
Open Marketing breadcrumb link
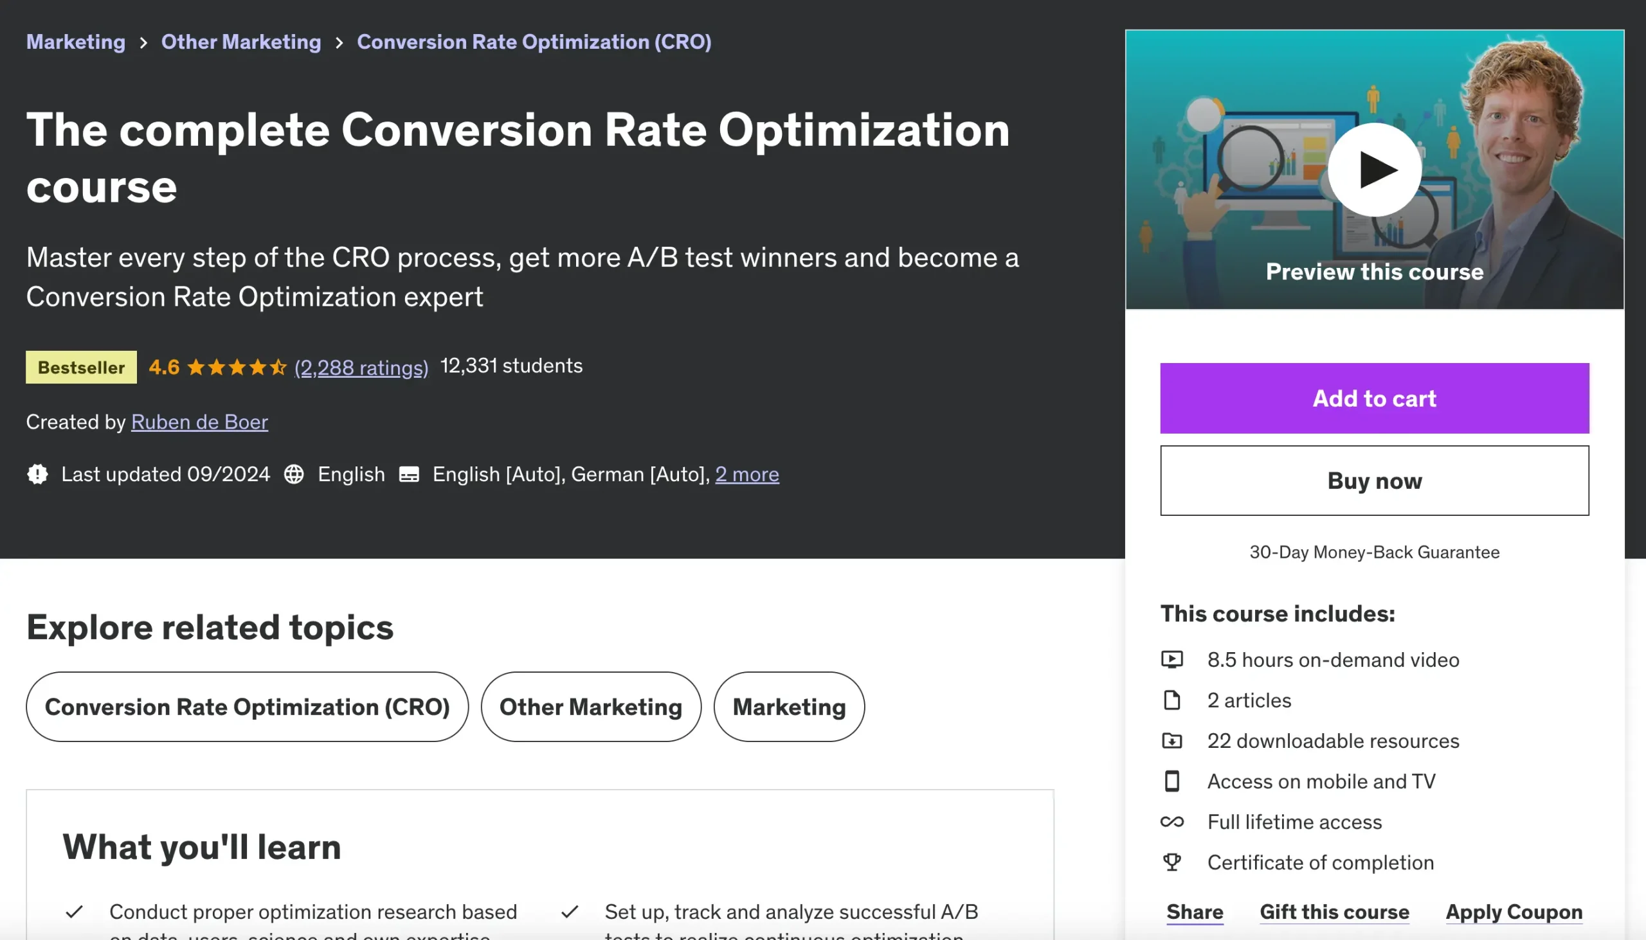tap(76, 42)
